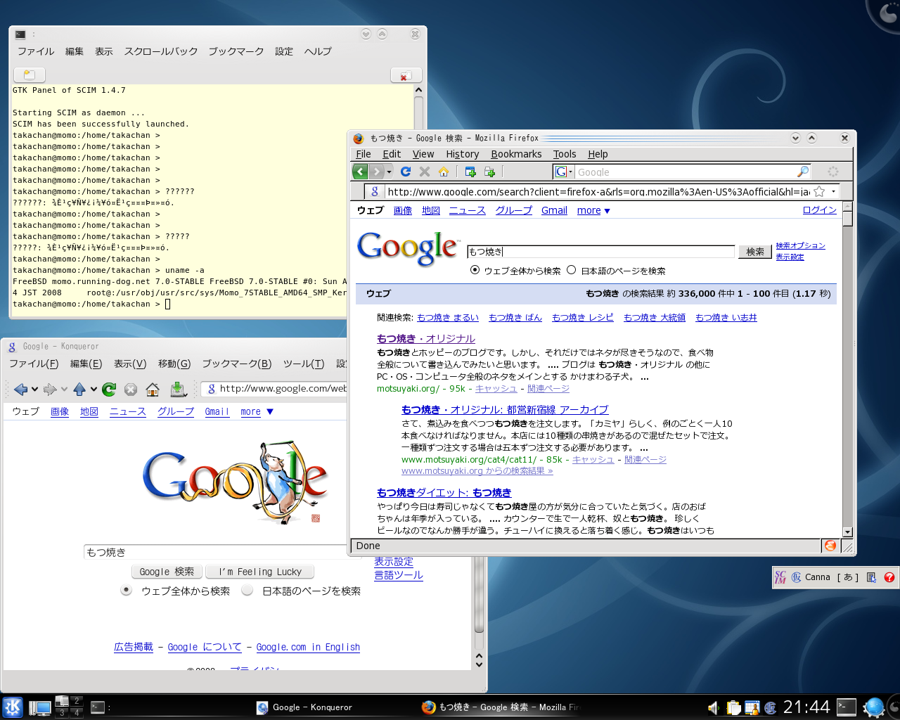Screen dimensions: 900x720
Task: Open terminal スクロールバック menu
Action: coord(161,51)
